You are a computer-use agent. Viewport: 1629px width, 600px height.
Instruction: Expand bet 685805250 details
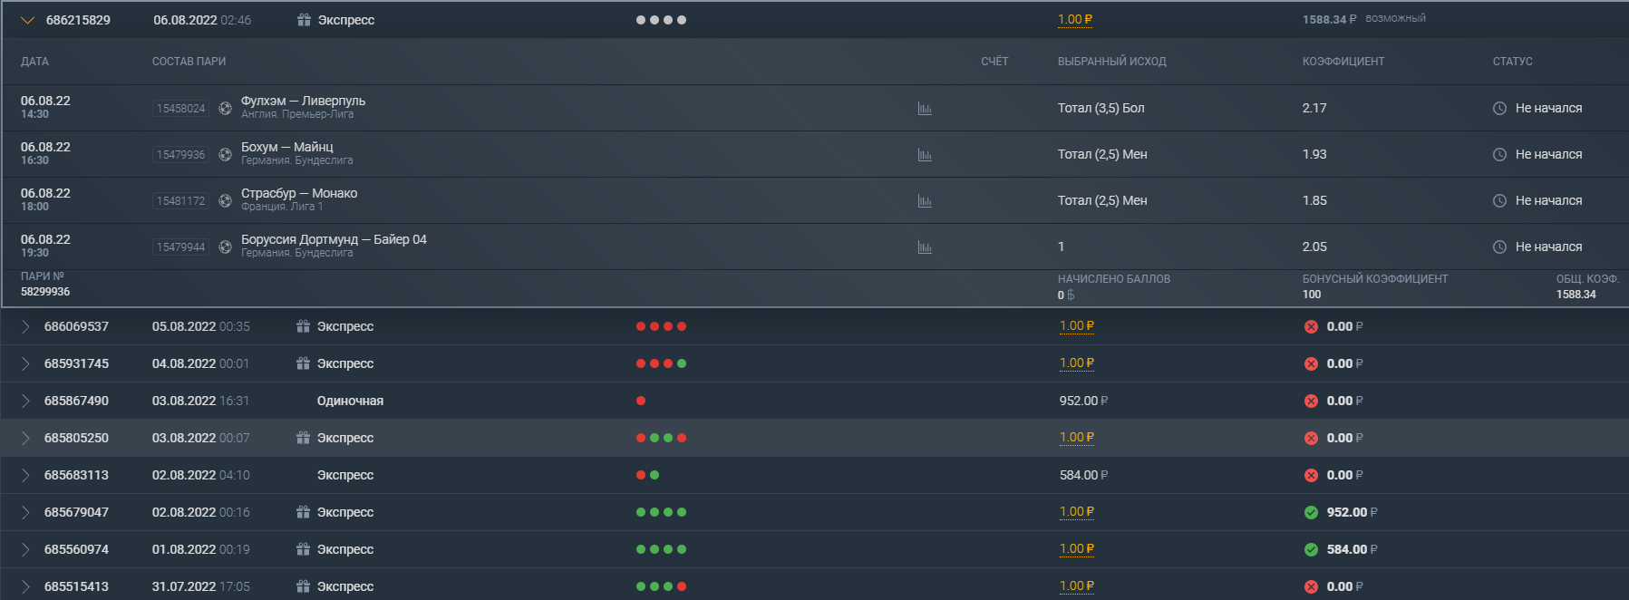click(25, 438)
